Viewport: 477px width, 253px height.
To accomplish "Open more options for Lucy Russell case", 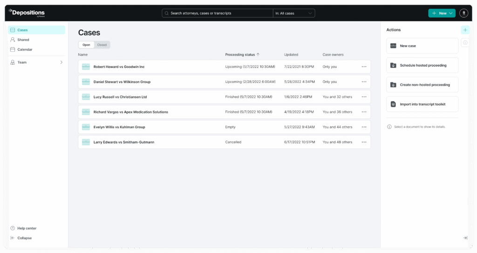I will [364, 97].
